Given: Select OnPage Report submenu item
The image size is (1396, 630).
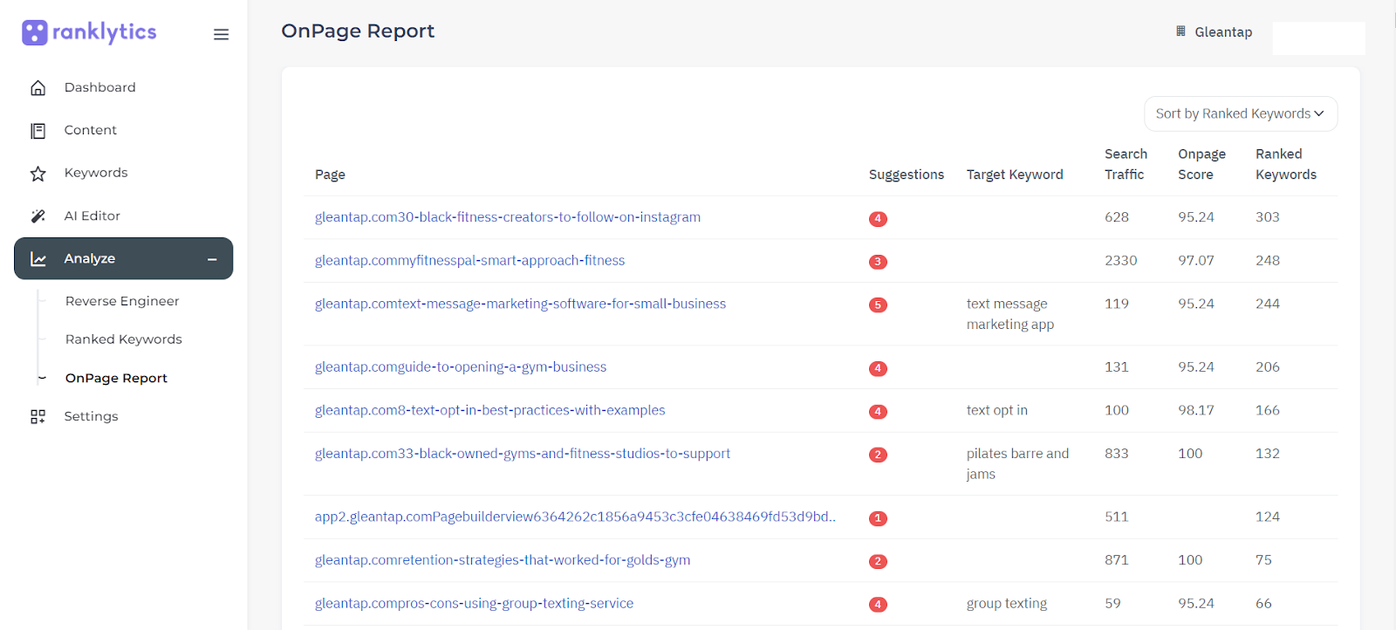Looking at the screenshot, I should point(116,378).
